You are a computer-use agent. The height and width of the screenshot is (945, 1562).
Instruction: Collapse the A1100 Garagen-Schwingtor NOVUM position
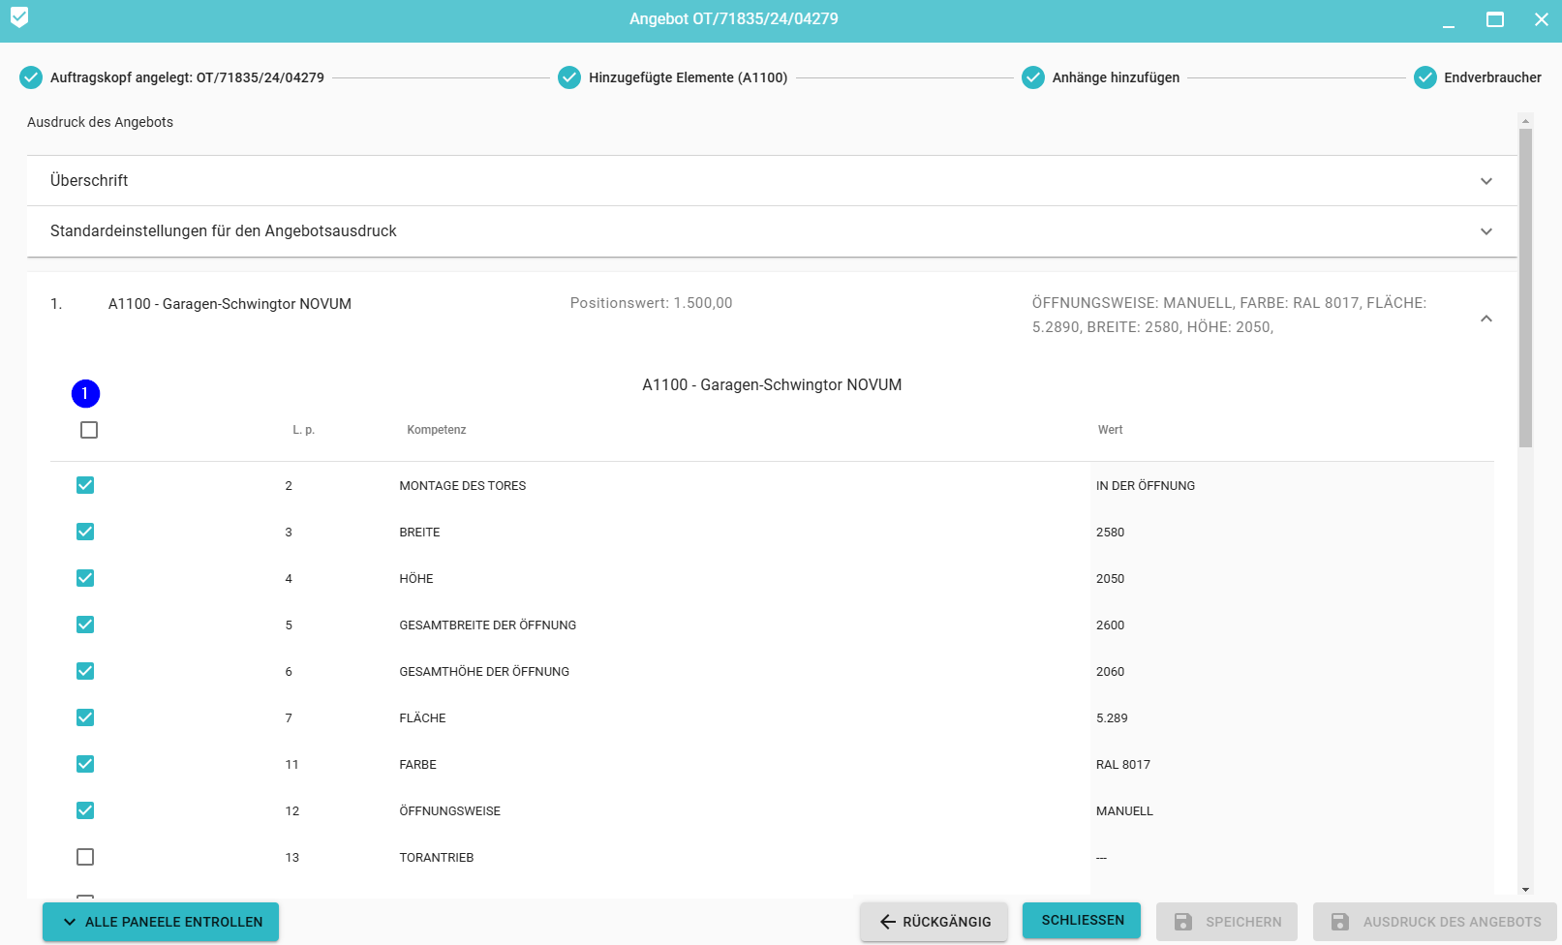[x=1485, y=319]
